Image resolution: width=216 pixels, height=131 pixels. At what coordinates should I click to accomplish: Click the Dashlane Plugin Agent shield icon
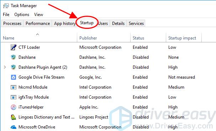(14, 67)
